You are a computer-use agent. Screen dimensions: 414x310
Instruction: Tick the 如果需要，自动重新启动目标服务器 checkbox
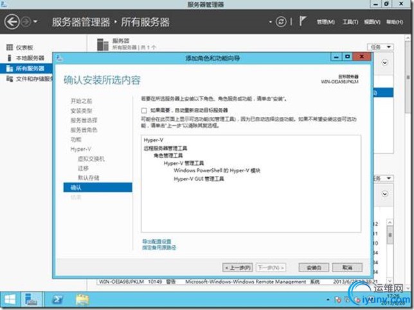[x=144, y=110]
